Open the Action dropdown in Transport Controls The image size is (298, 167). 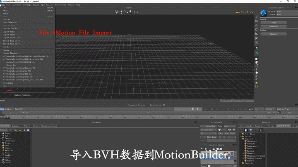click(9, 109)
